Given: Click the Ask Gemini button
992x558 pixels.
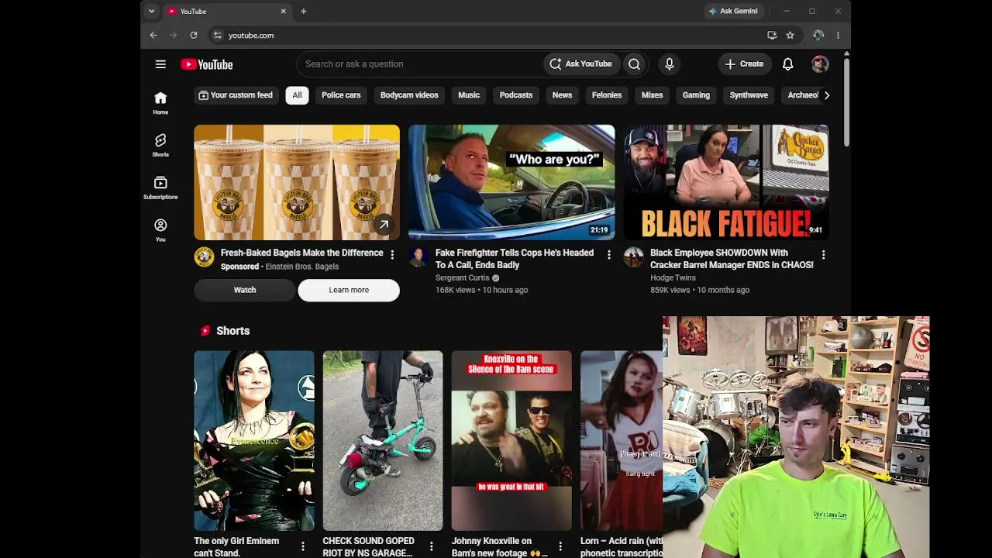Looking at the screenshot, I should click(733, 12).
